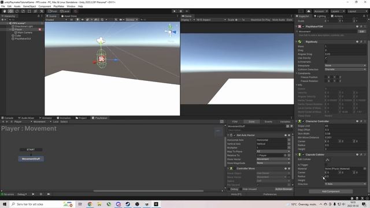Pause the game with top Pause button
This screenshot has height=208, width=370.
click(x=181, y=12)
